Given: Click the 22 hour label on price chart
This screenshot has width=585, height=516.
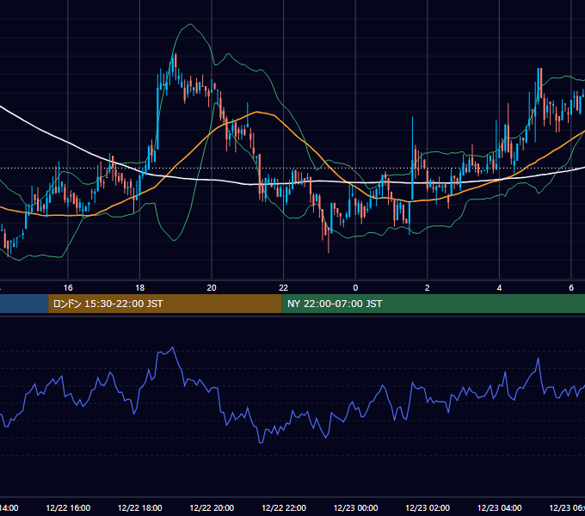Looking at the screenshot, I should click(x=284, y=287).
